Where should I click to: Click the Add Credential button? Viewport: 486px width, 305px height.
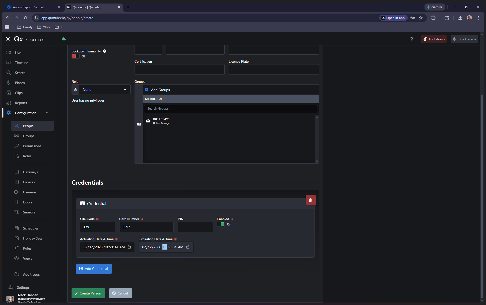pos(94,269)
